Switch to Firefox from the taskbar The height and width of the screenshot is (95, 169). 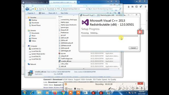pos(55,93)
